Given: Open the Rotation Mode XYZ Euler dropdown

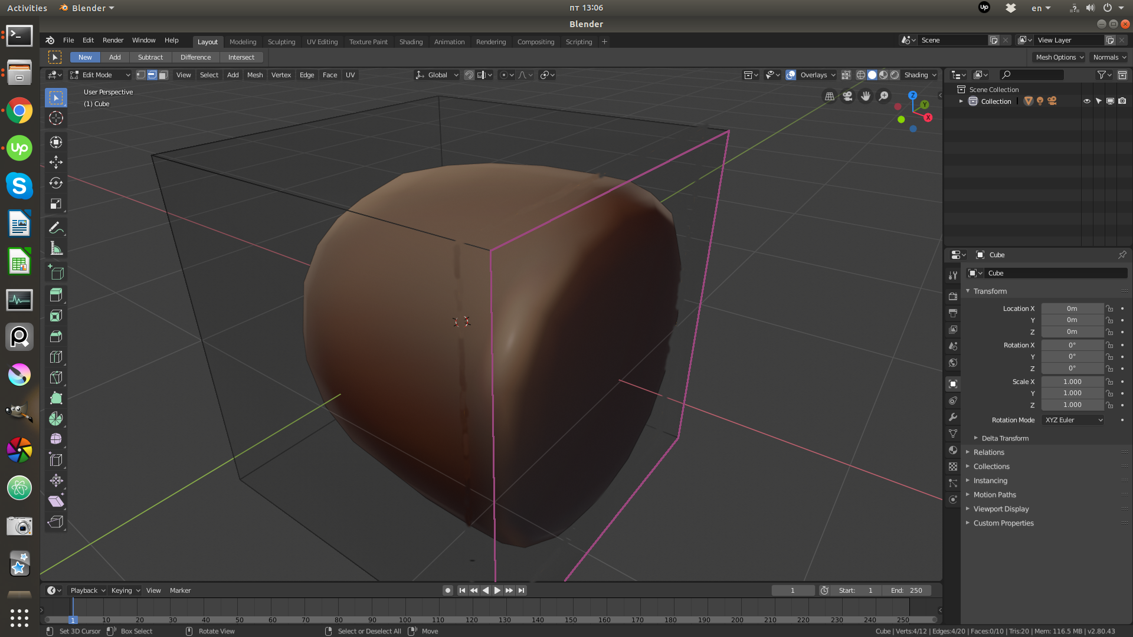Looking at the screenshot, I should tap(1073, 420).
